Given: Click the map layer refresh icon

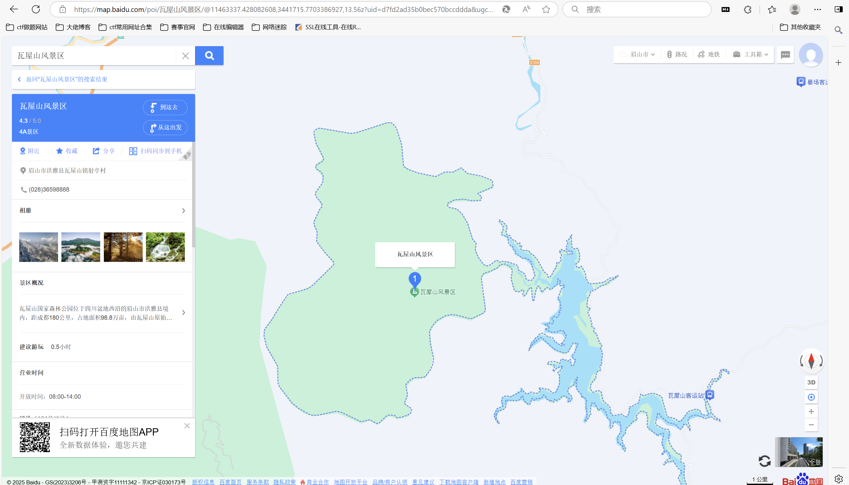Looking at the screenshot, I should click(764, 461).
